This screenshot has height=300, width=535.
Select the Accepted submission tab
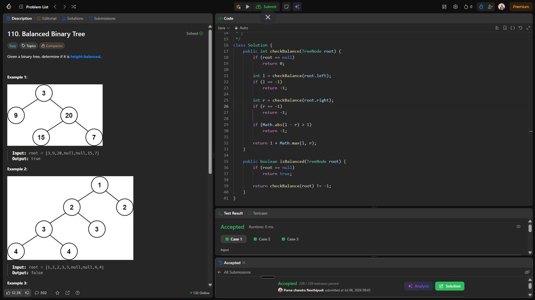point(229,263)
